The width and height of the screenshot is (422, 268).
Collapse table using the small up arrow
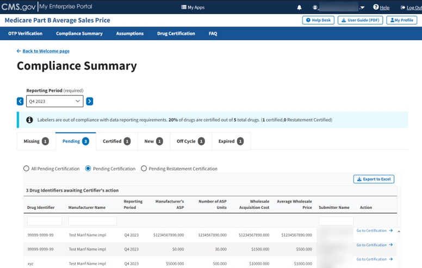[x=399, y=231]
